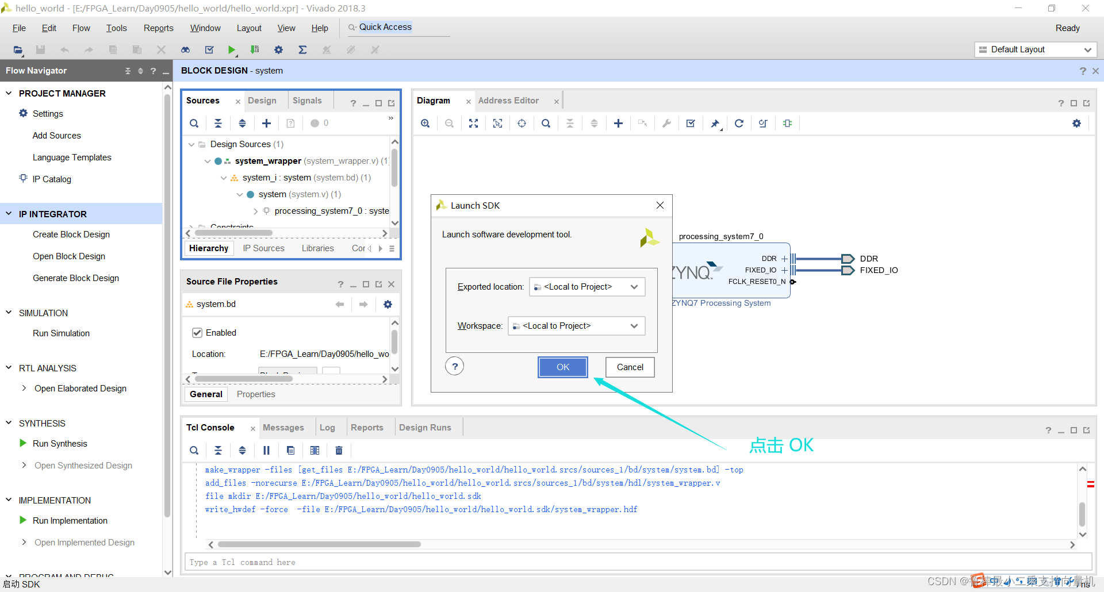Clear Tcl Console with trash icon
Screen dimensions: 1104x592
coord(339,450)
